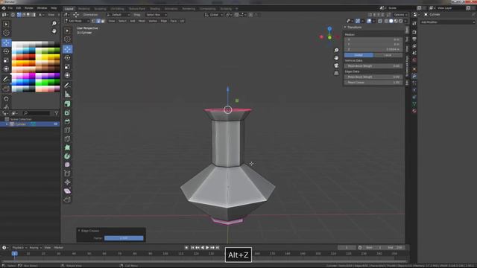Click the viewport pan hand icon
Image resolution: width=477 pixels, height=268 pixels.
(x=336, y=58)
